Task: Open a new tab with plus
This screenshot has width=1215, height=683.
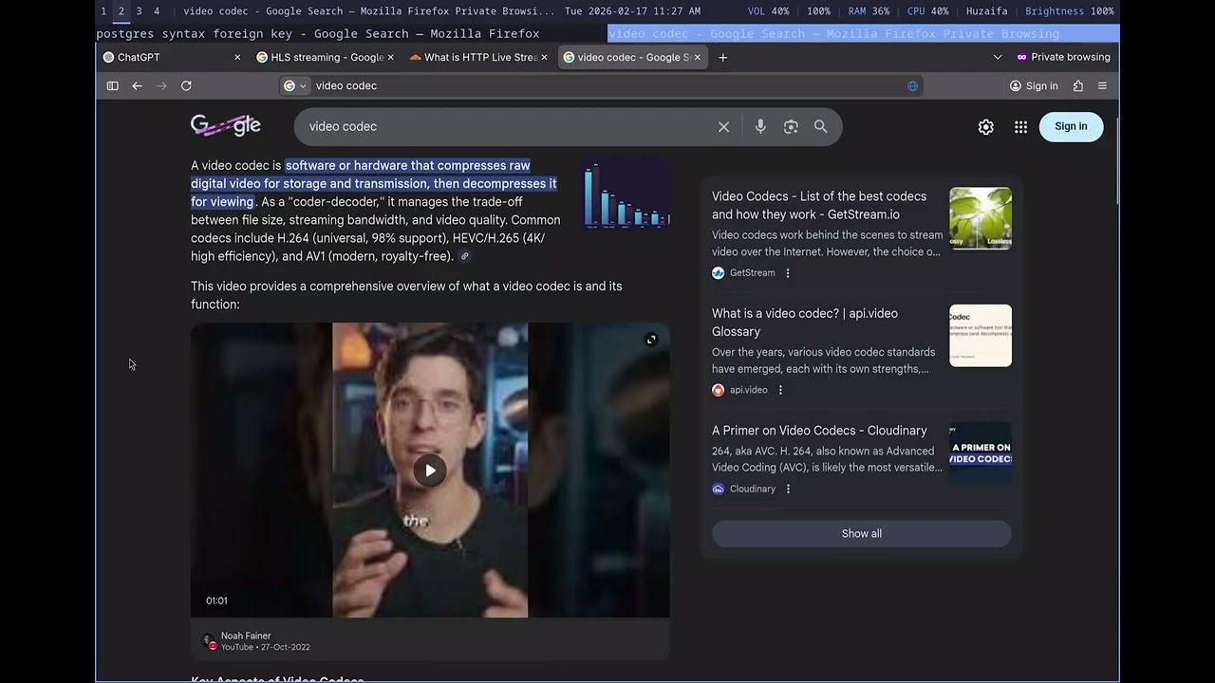Action: coord(723,57)
